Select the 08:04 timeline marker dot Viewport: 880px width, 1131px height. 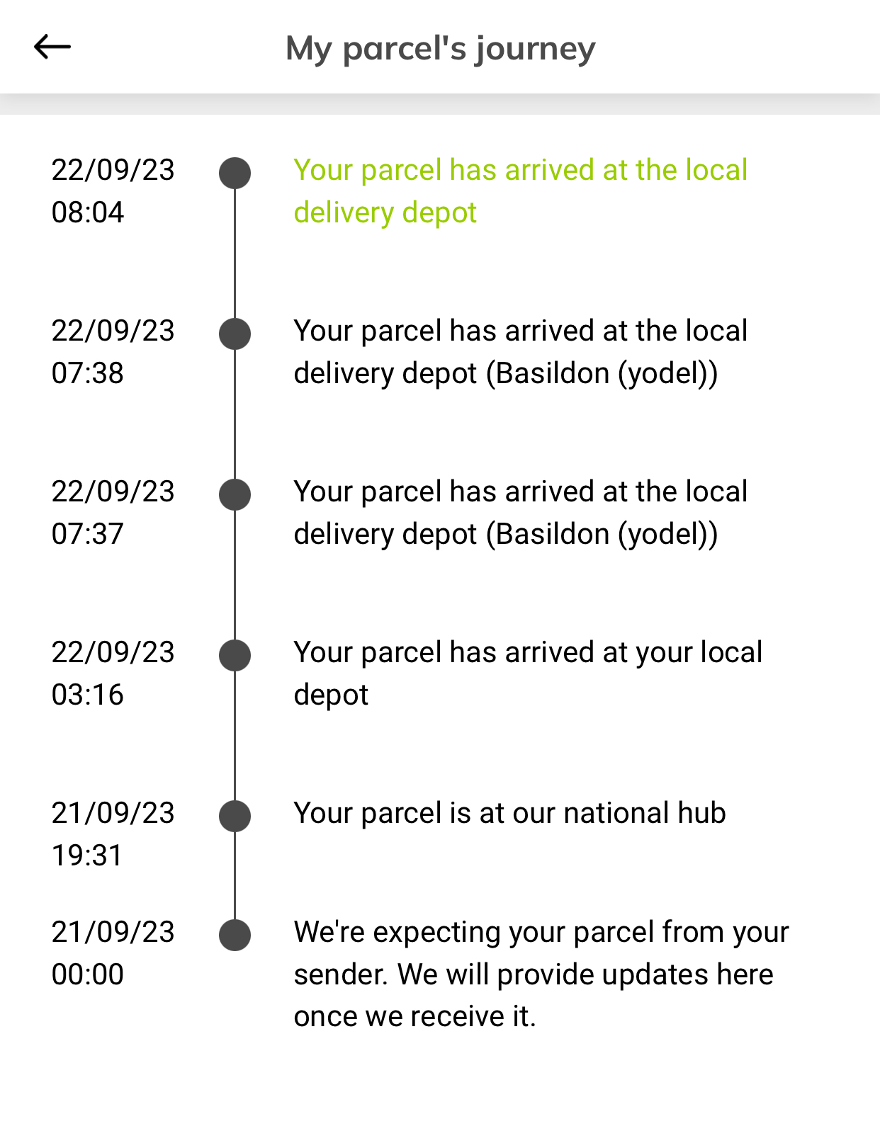235,174
